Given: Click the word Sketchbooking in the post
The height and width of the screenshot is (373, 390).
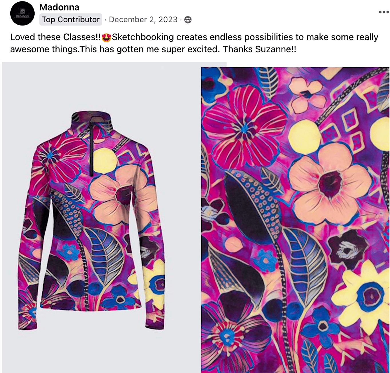Looking at the screenshot, I should click(143, 37).
